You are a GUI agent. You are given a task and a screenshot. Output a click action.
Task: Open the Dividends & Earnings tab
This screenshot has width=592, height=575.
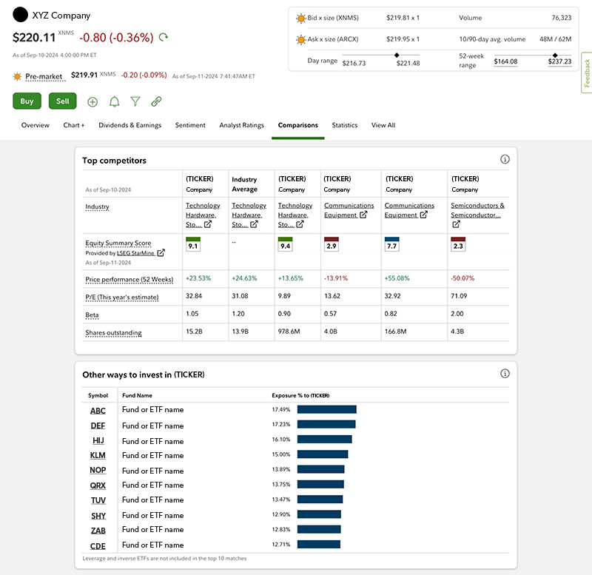click(x=129, y=125)
